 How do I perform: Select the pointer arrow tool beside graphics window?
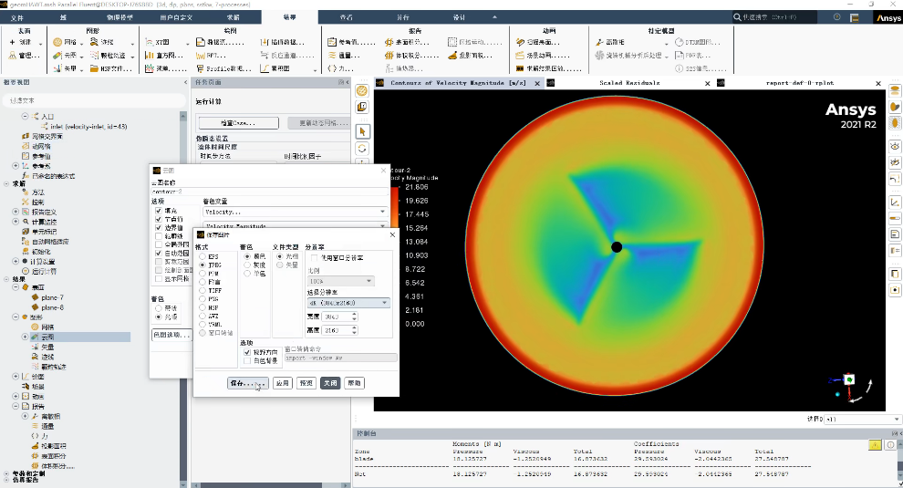362,132
